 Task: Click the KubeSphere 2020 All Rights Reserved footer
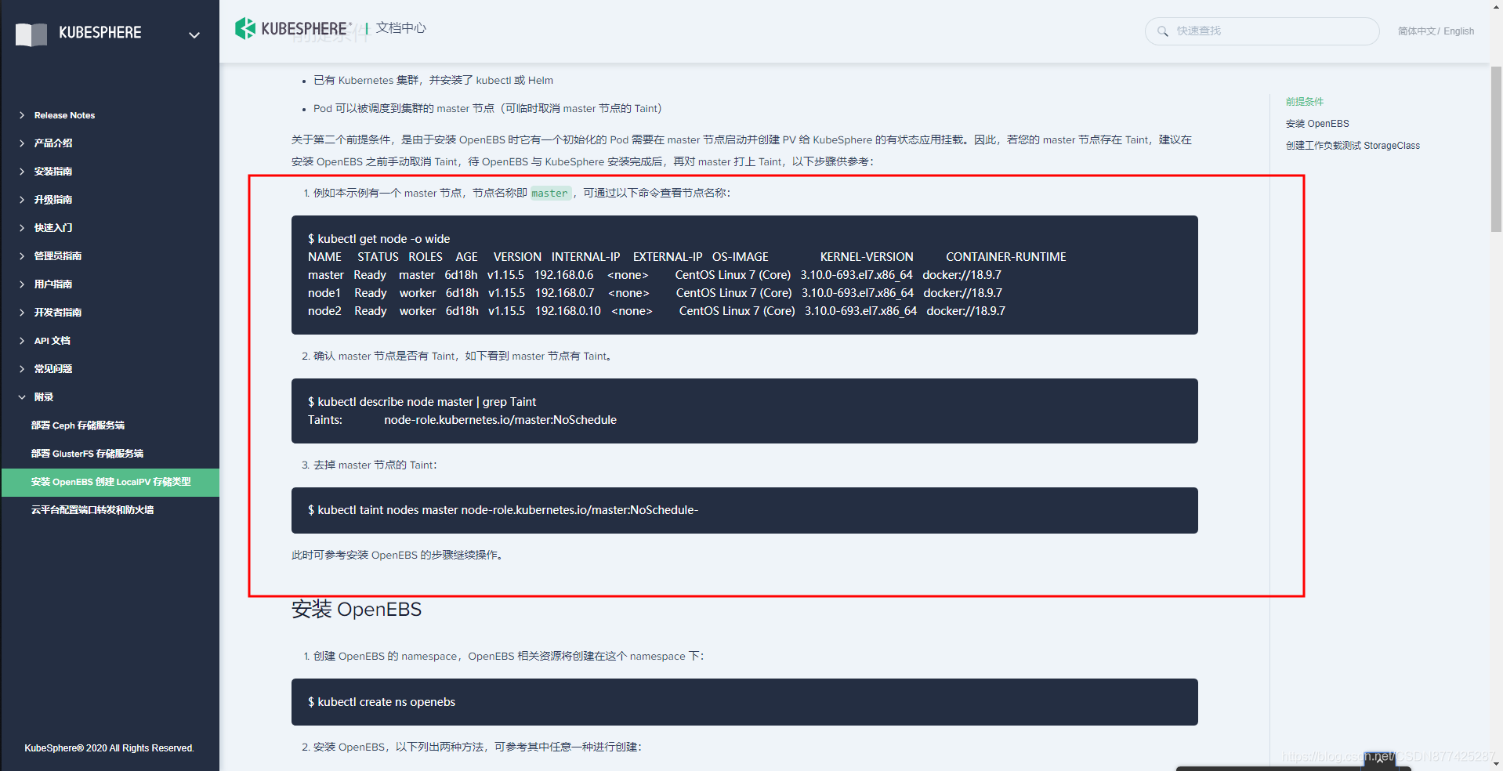(x=109, y=748)
